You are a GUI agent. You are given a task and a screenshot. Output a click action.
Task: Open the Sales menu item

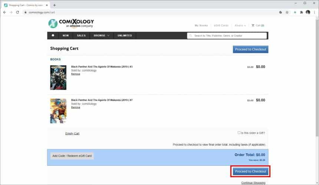81,35
